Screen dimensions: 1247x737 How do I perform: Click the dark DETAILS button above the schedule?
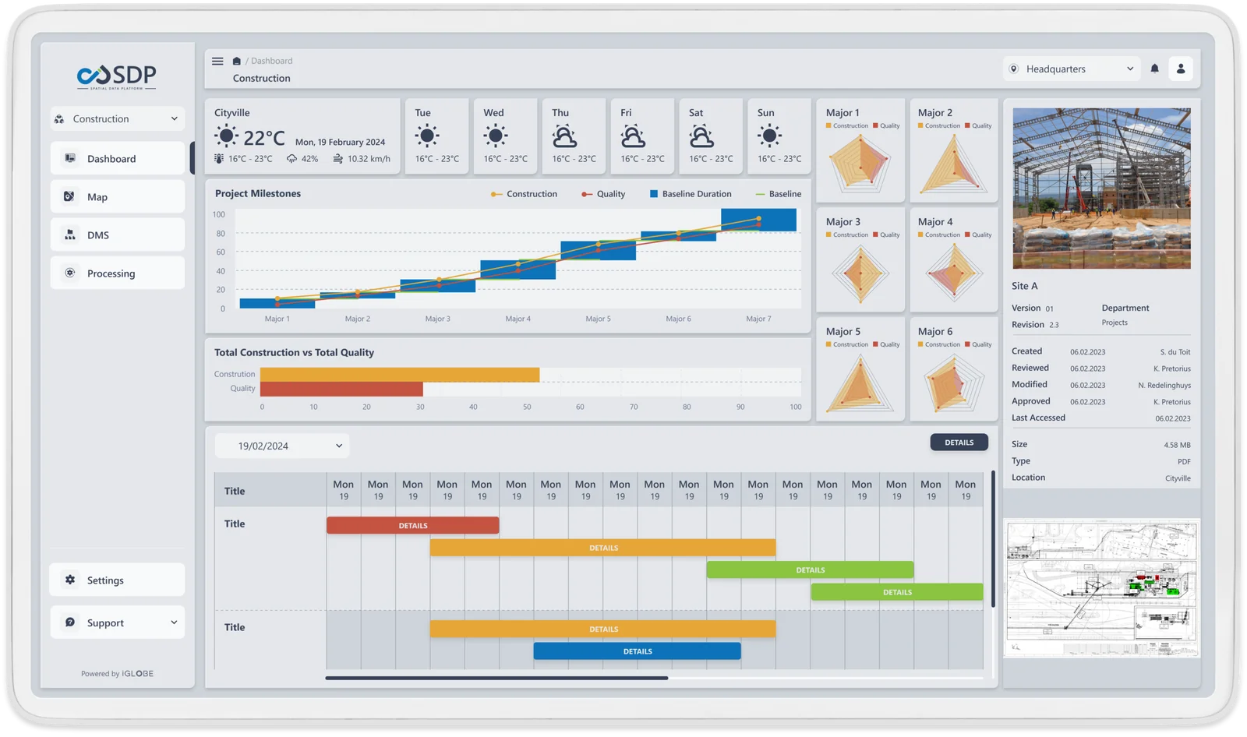pyautogui.click(x=959, y=443)
